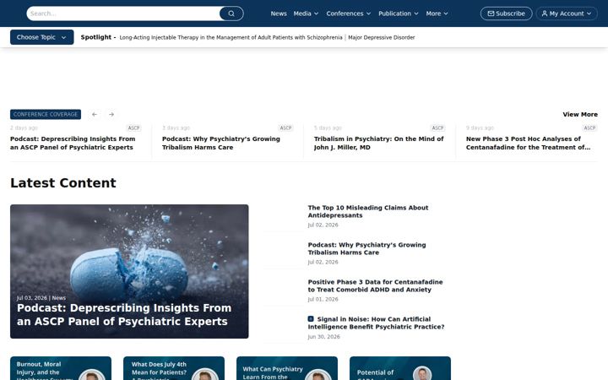This screenshot has width=608, height=380.
Task: Click the envelope Subscribe button
Action: (x=506, y=14)
